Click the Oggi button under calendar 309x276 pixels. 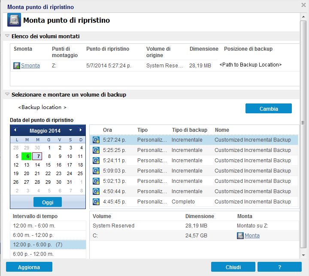[48, 202]
